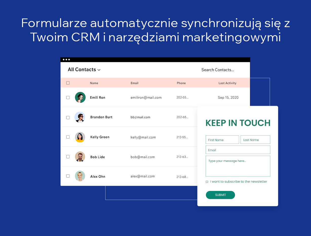Click Kelly Green's profile picture
311x236 pixels.
click(80, 137)
